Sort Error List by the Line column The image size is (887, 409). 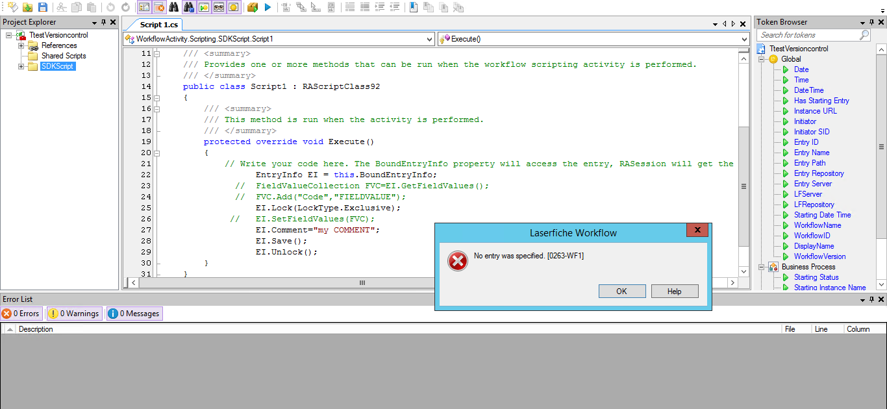[827, 329]
